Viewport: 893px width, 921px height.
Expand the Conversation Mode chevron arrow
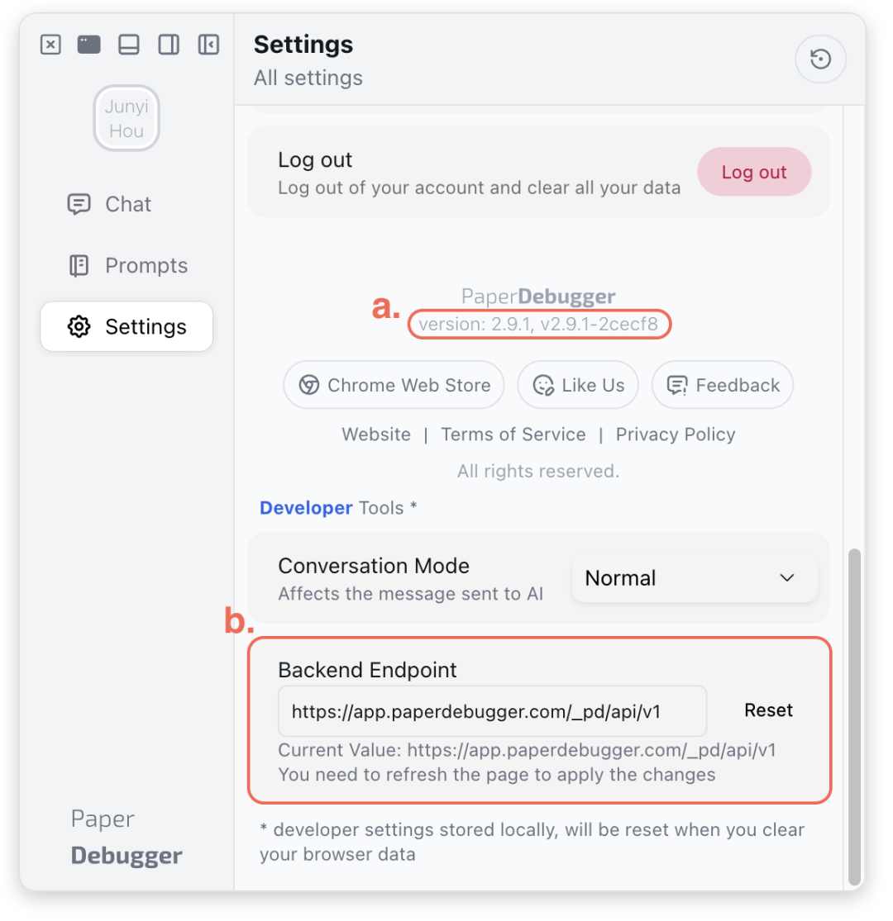786,578
